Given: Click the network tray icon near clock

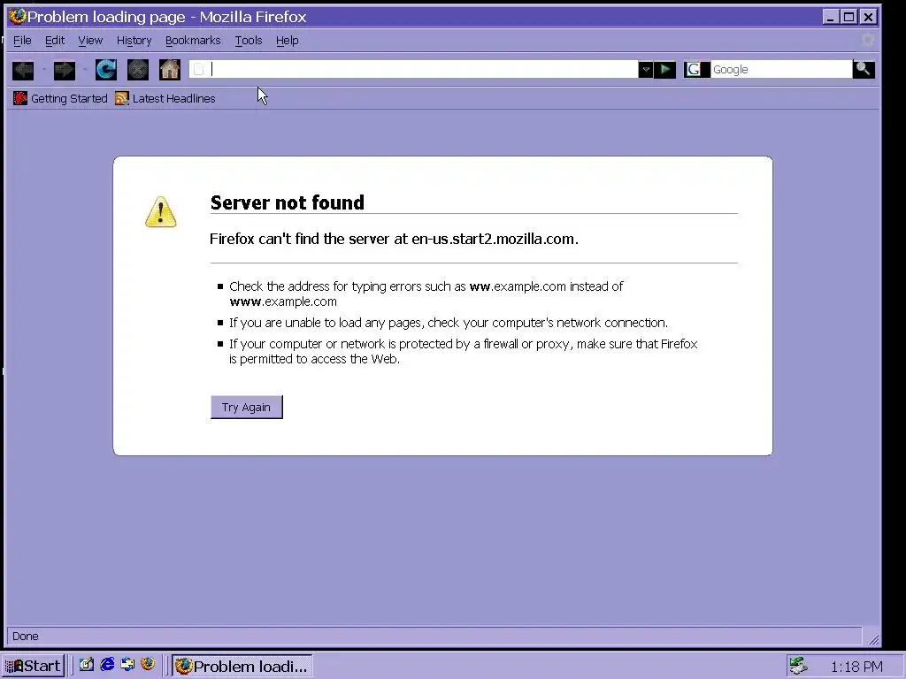Looking at the screenshot, I should point(799,666).
